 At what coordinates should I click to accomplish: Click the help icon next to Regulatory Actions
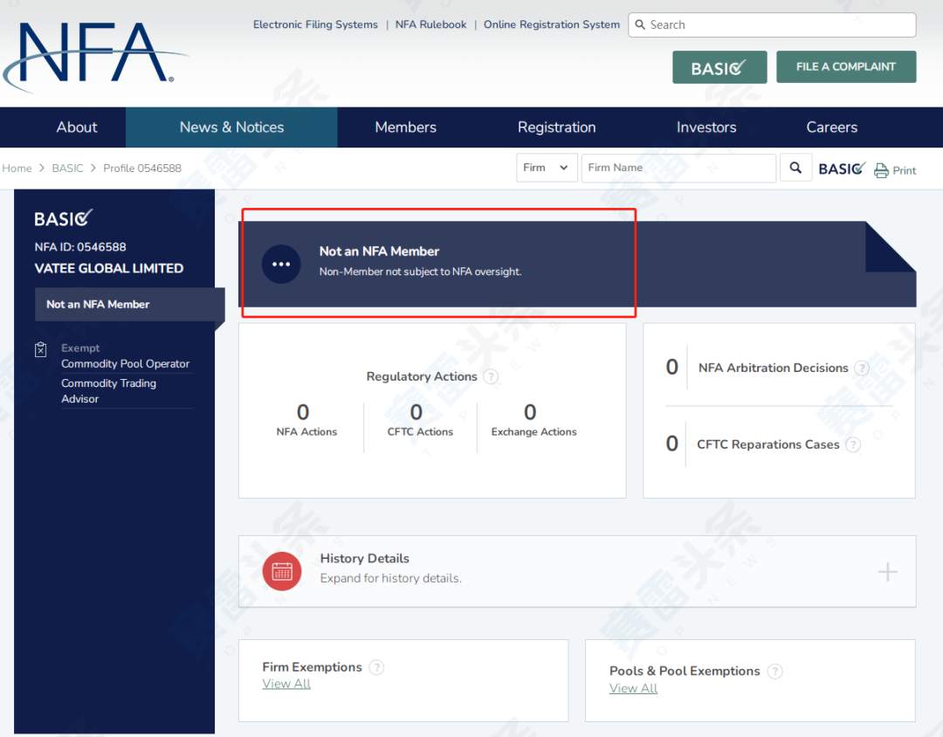click(x=491, y=376)
